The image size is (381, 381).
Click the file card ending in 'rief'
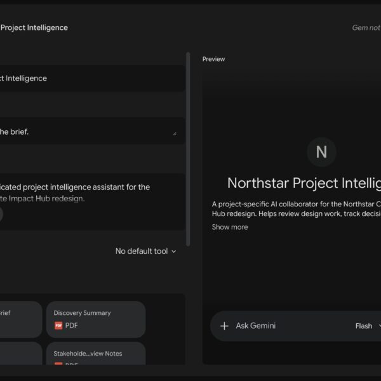[21, 319]
